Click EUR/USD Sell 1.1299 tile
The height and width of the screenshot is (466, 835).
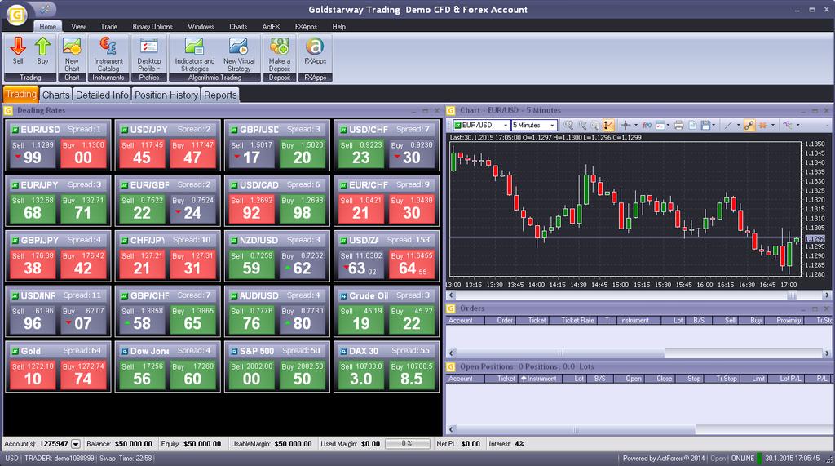[x=33, y=153]
